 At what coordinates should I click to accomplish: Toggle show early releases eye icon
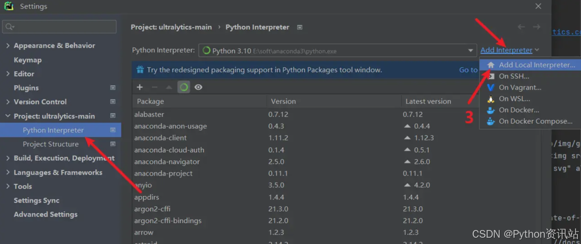[x=198, y=87]
